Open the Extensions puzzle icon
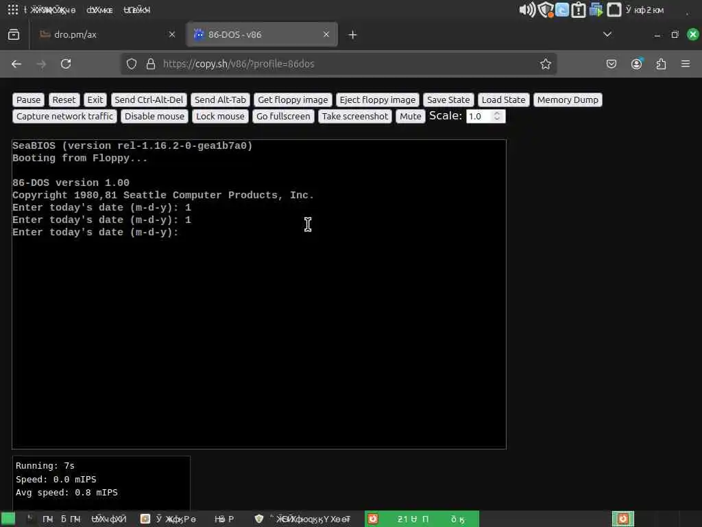702x527 pixels. [661, 64]
